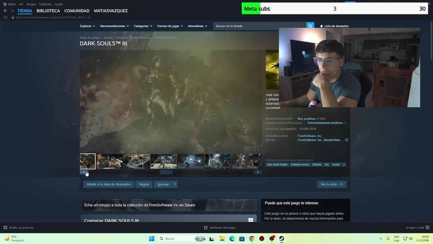This screenshot has height=244, width=433.
Task: Open the Ver menu
Action: (21, 4)
